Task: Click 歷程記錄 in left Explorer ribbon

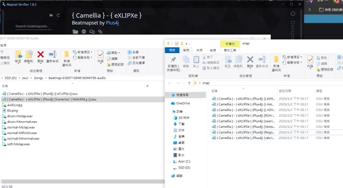Action: point(116,64)
